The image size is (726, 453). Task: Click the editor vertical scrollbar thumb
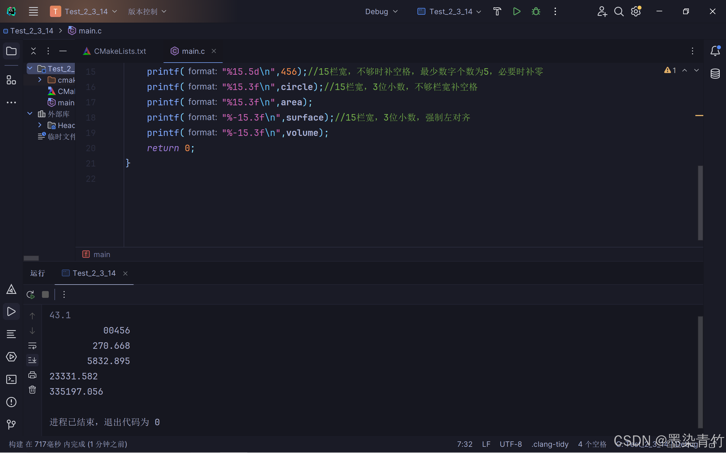700,202
